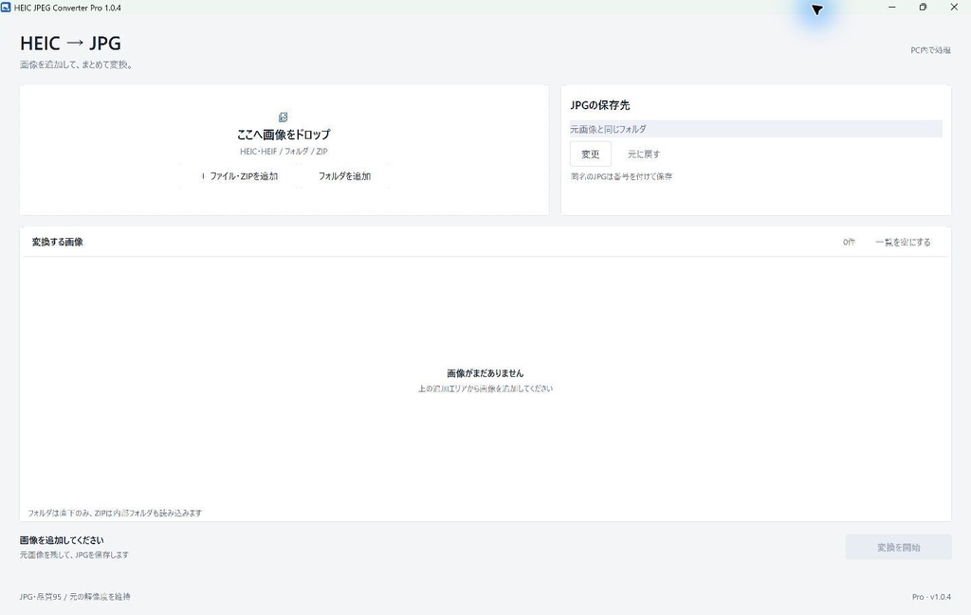The width and height of the screenshot is (971, 615).
Task: Choose フォルダを追加 to add a folder
Action: point(345,176)
